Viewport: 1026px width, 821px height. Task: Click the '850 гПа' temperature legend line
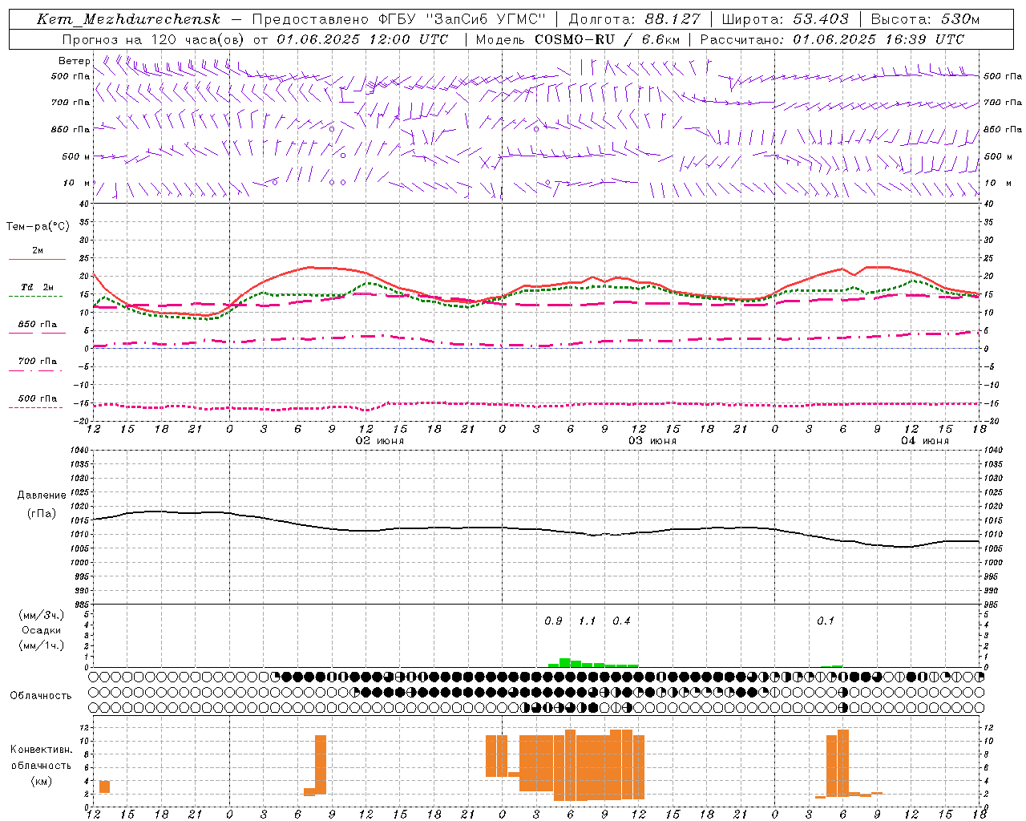pyautogui.click(x=37, y=333)
